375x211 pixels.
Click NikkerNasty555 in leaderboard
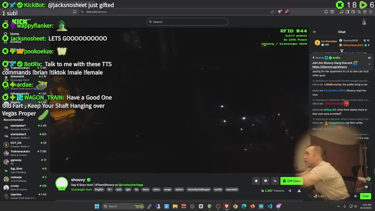353,45
